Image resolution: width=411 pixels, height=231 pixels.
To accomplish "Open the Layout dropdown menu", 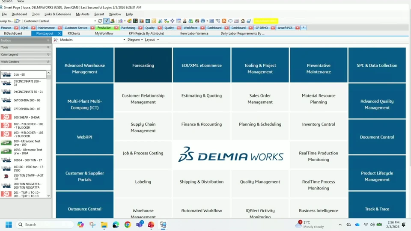I will click(x=152, y=39).
